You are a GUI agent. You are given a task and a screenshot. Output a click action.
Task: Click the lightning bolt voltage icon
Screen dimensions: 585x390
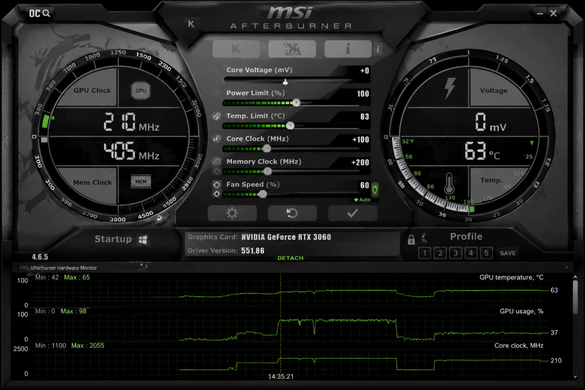click(x=450, y=88)
